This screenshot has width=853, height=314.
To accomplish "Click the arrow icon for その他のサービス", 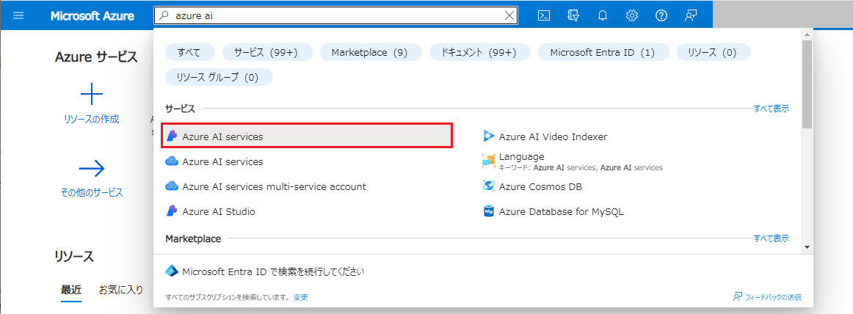I will point(91,169).
